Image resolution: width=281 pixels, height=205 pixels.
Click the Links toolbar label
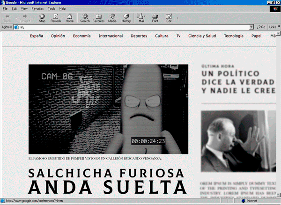(273, 27)
